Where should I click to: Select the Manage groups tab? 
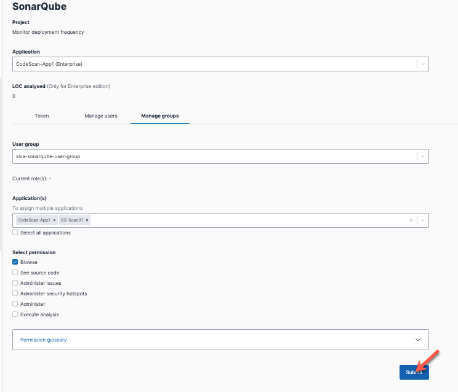tap(160, 116)
